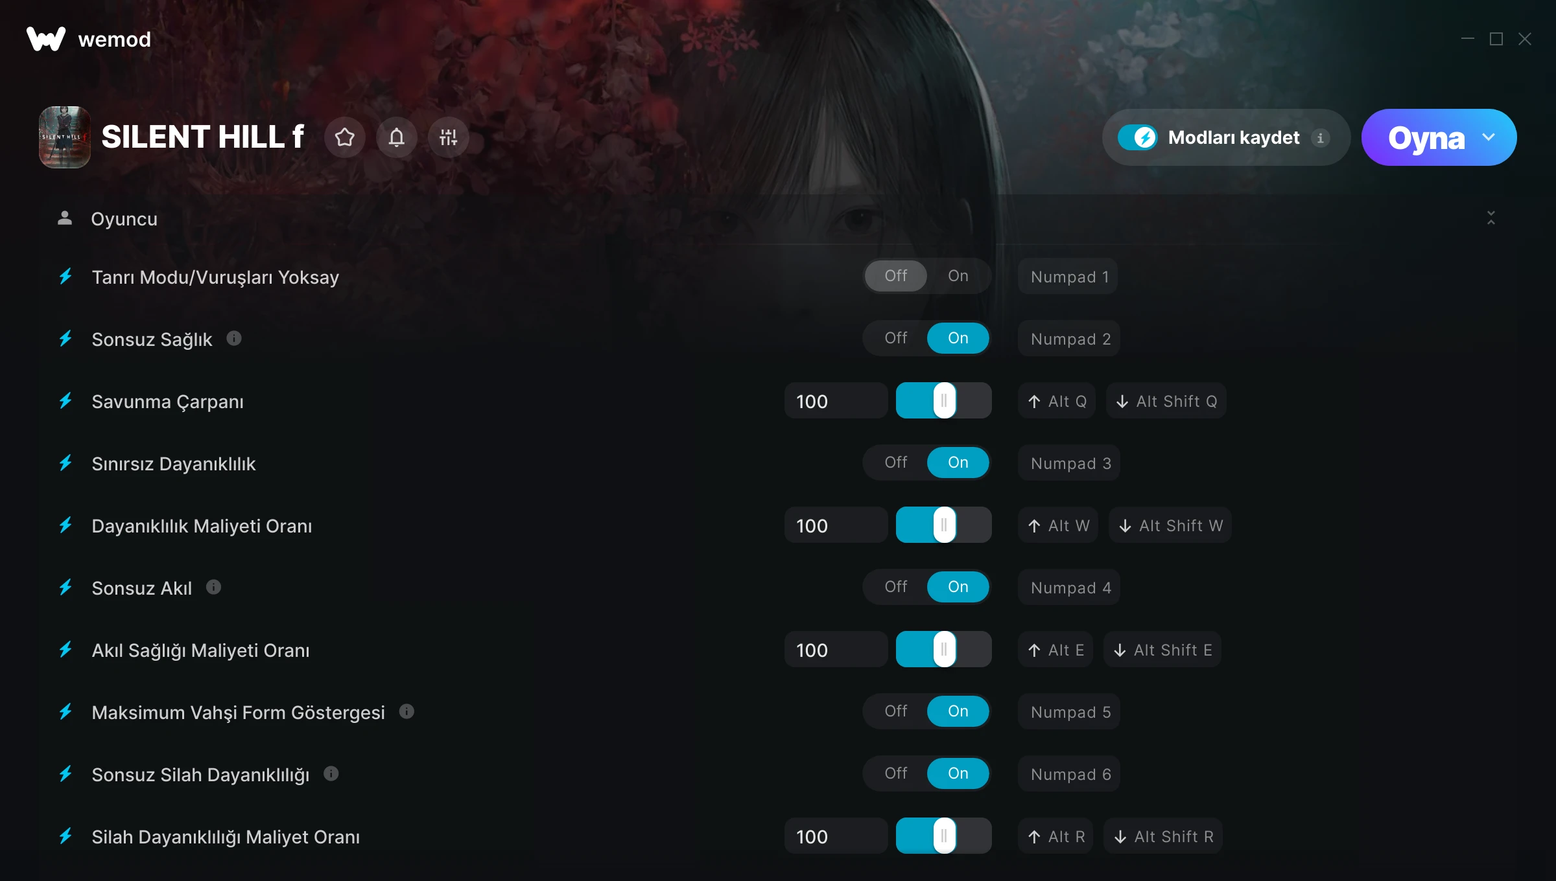Open the sliders settings icon beside the game title

click(449, 137)
